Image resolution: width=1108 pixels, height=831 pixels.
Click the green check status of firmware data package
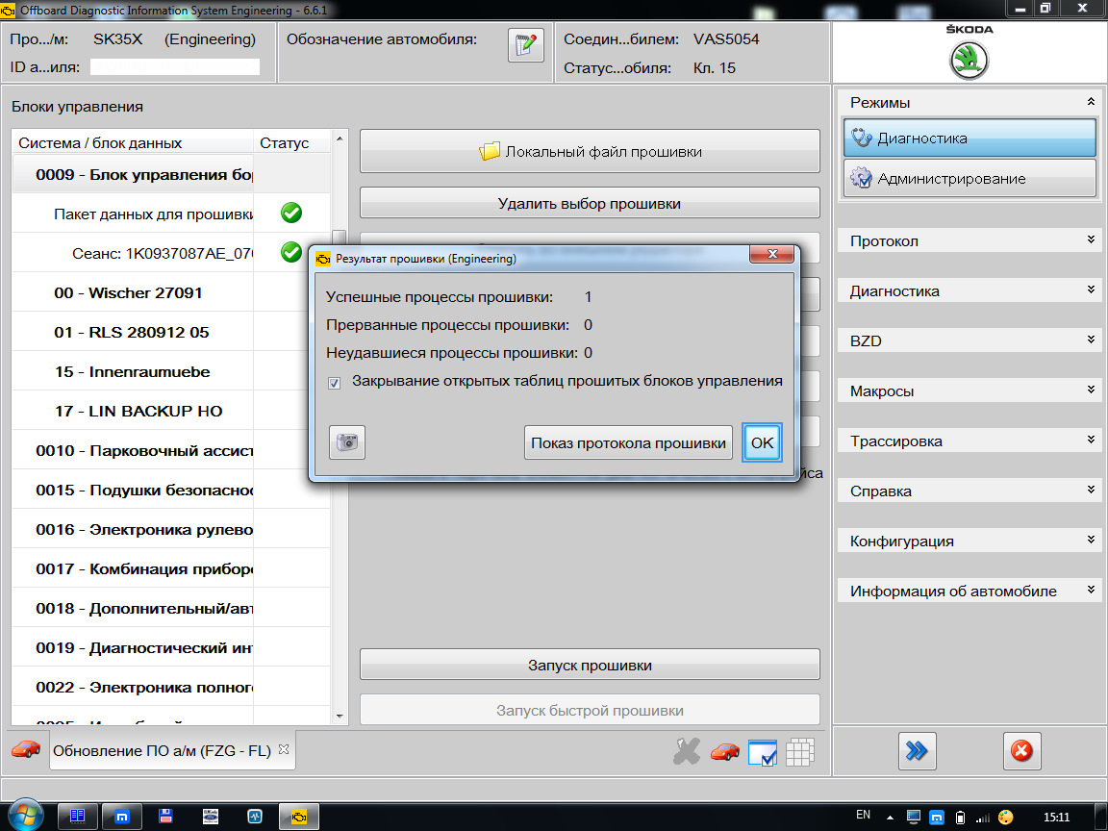pos(291,213)
